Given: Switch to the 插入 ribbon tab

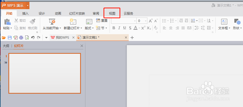Looking at the screenshot, I should 25,14.
